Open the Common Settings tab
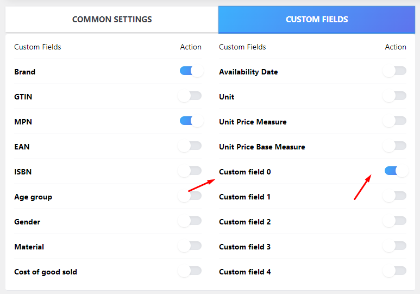This screenshot has height=294, width=420. [x=112, y=20]
